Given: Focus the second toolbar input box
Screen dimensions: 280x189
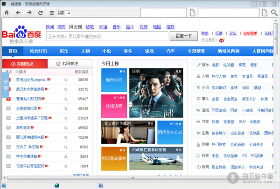Looking at the screenshot, I should 229,13.
